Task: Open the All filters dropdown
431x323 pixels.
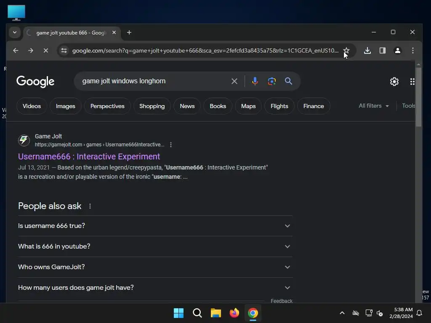Action: (374, 106)
